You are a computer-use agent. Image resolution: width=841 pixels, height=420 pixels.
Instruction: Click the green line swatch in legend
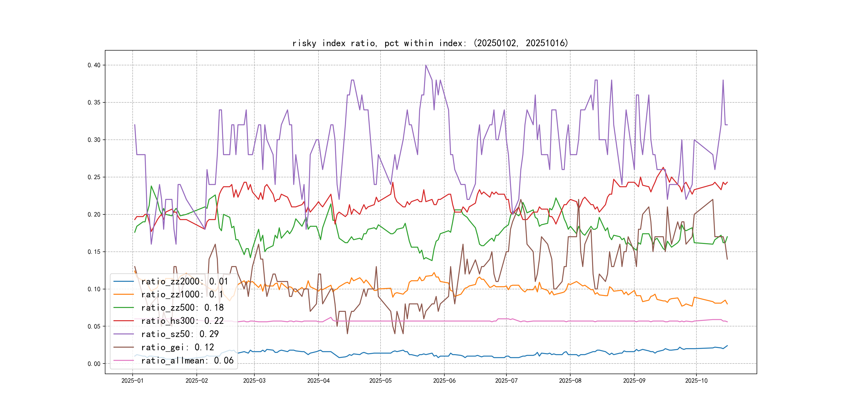pyautogui.click(x=123, y=307)
